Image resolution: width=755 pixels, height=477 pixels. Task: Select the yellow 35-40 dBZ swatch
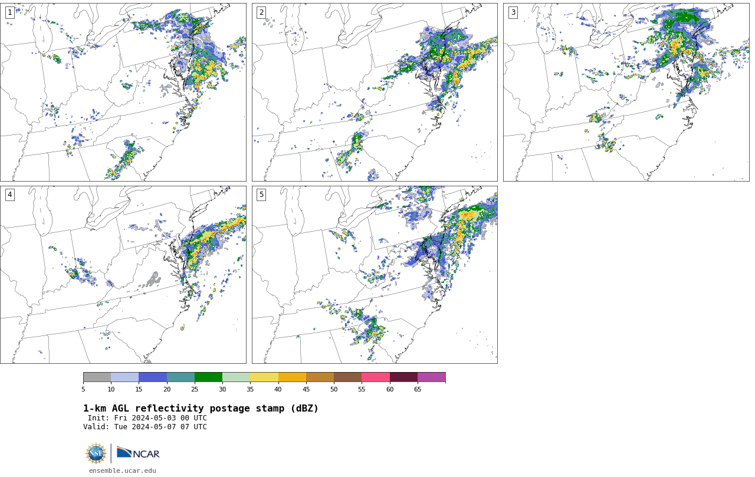click(x=264, y=377)
